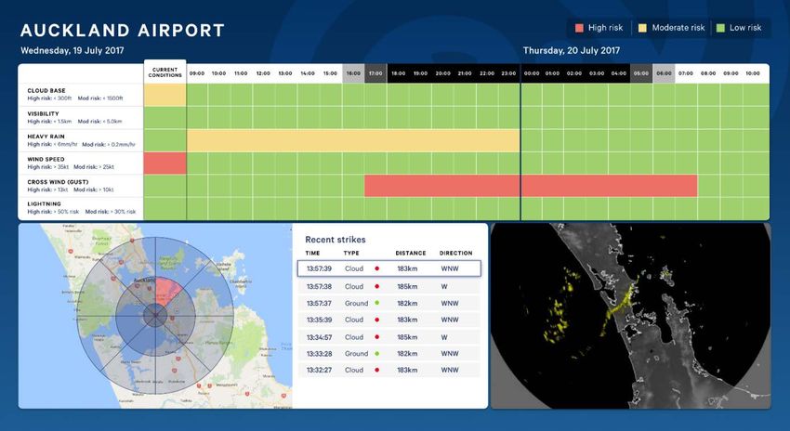This screenshot has height=431, width=790.
Task: Click the Thursday, 20 July 2017 date label
Action: coord(572,50)
